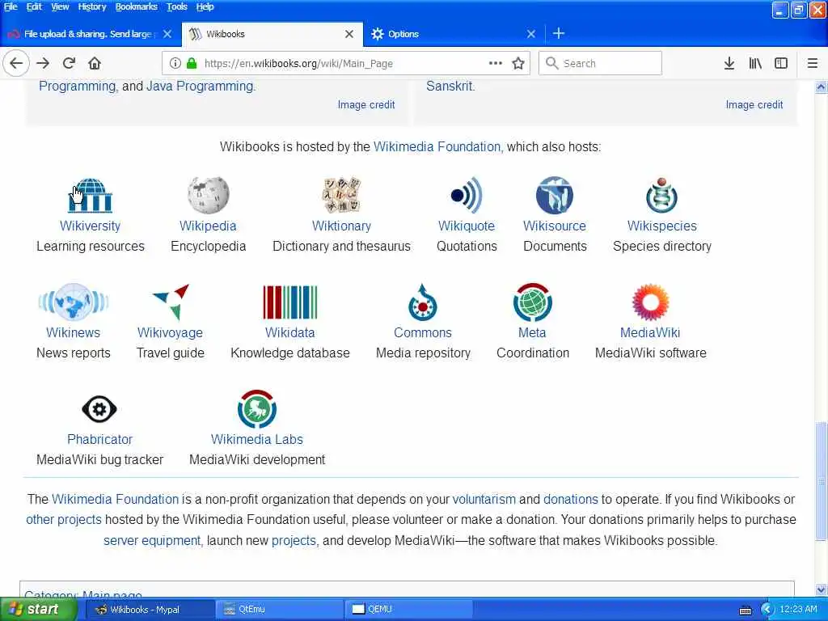The image size is (828, 621).
Task: Click the Meta-Wiki globe icon
Action: (532, 302)
